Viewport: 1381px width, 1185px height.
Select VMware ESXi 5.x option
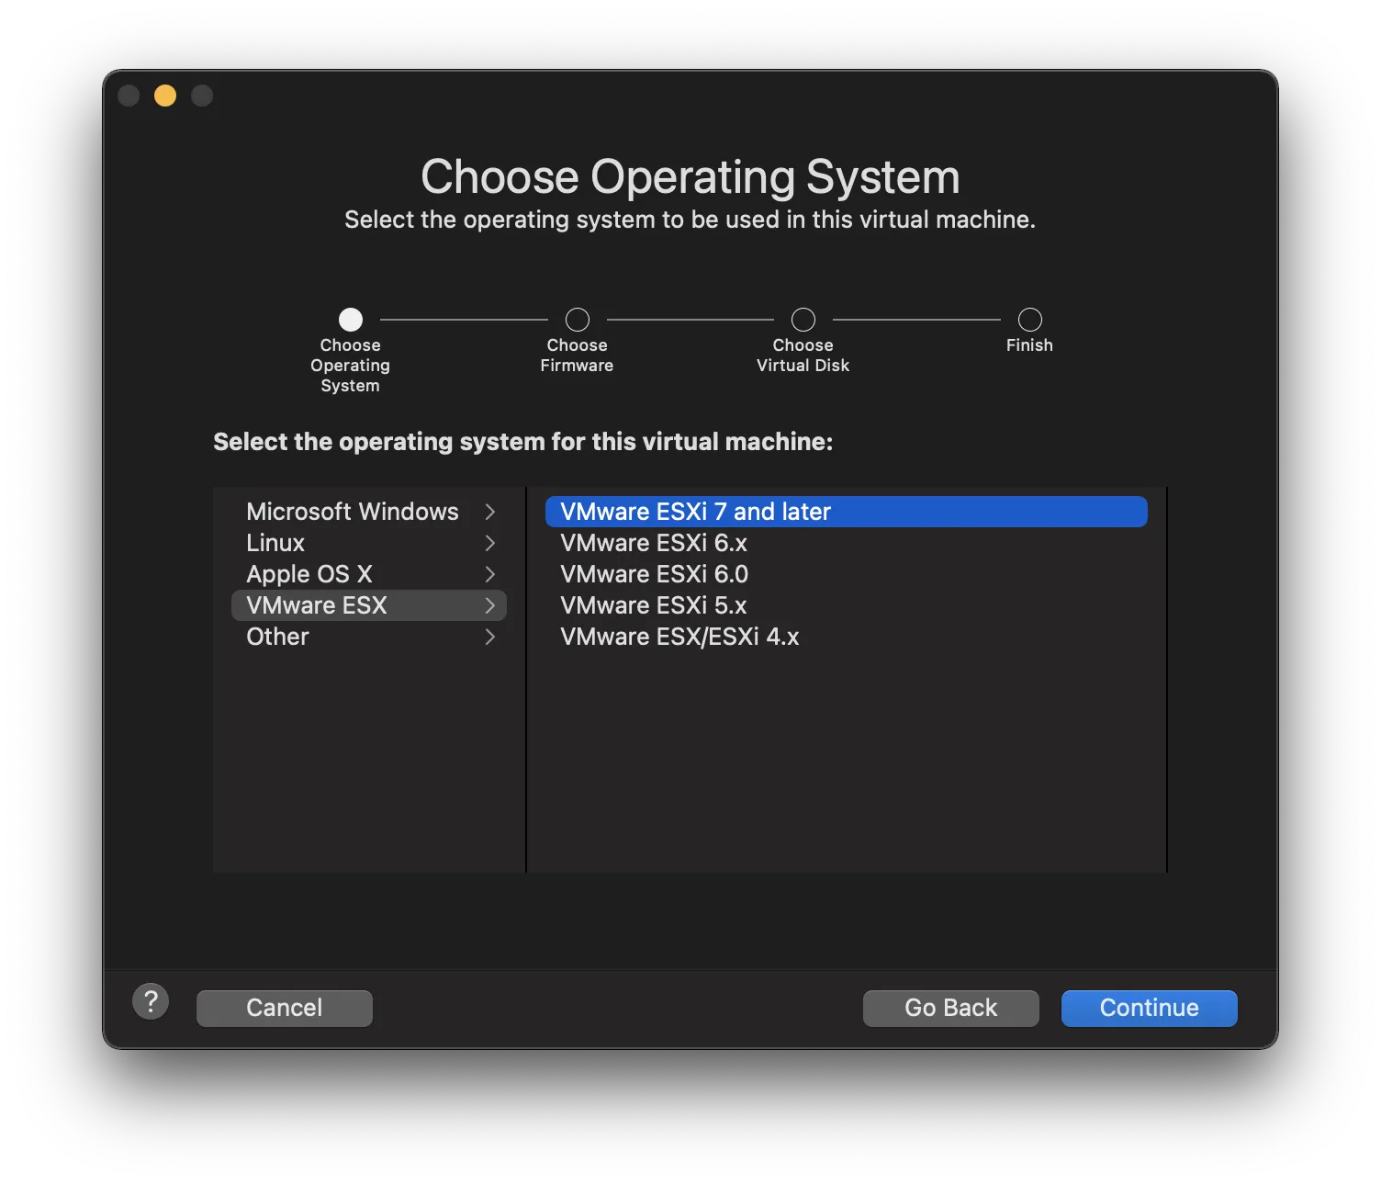[x=653, y=605]
